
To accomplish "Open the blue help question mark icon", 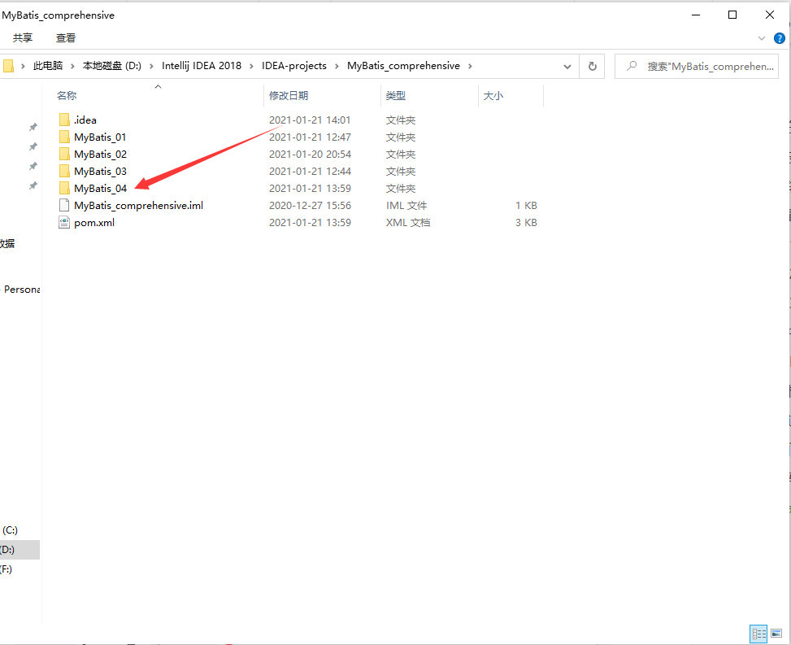I will click(780, 38).
